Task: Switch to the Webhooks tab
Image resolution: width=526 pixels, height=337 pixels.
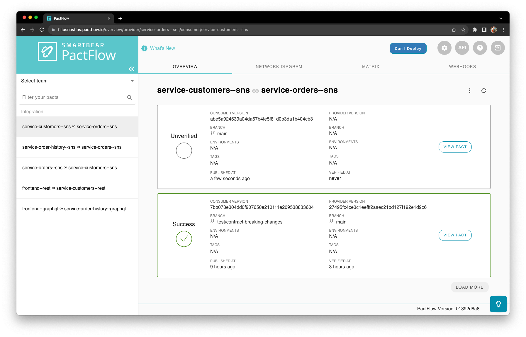Action: (x=462, y=67)
